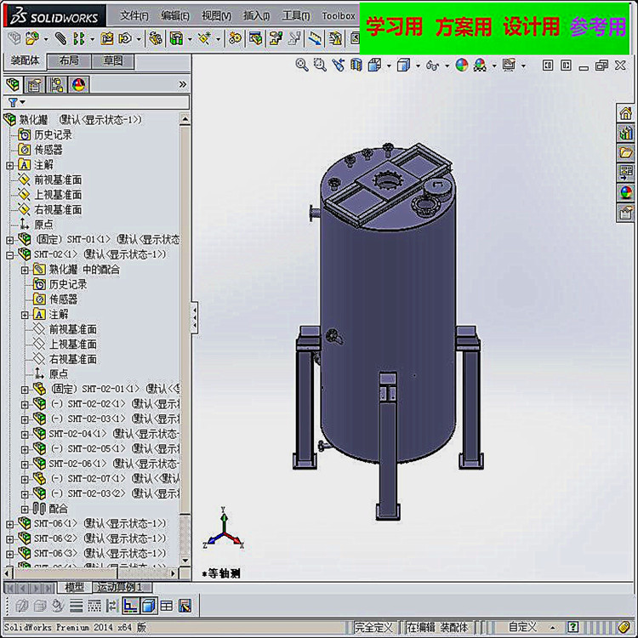Switch to the ConfigurationManager tab icon
The image size is (638, 638).
click(x=57, y=84)
